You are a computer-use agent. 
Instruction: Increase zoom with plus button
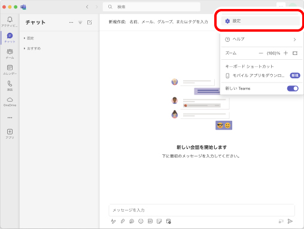[x=285, y=53]
